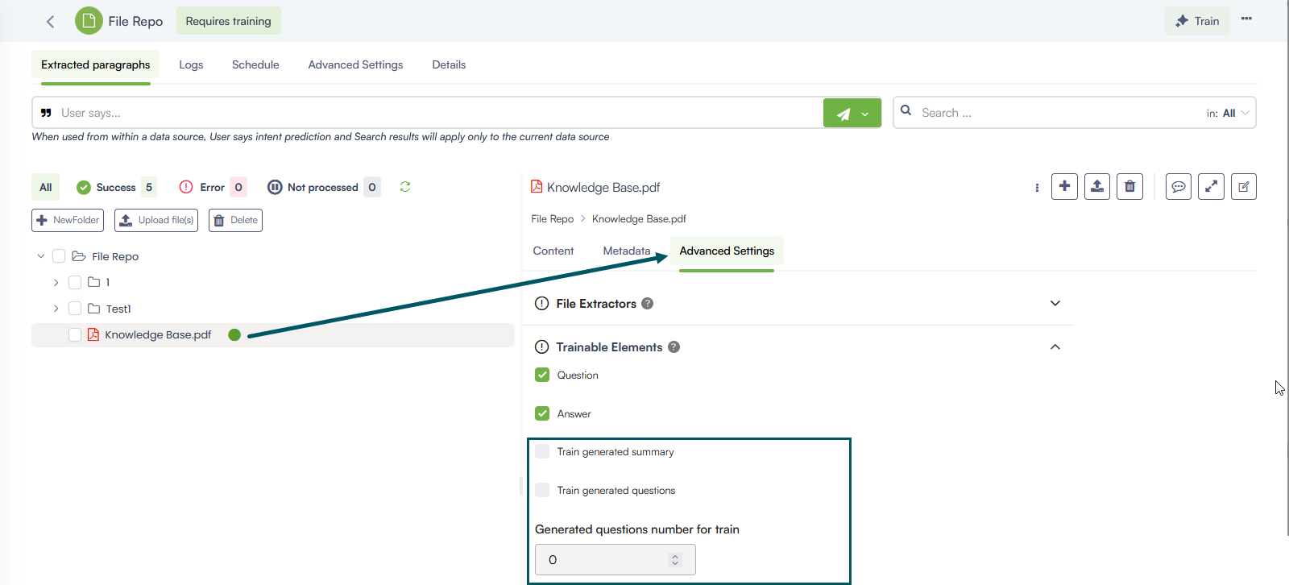1289x585 pixels.
Task: Click the Upload file(s) button
Action: [156, 220]
